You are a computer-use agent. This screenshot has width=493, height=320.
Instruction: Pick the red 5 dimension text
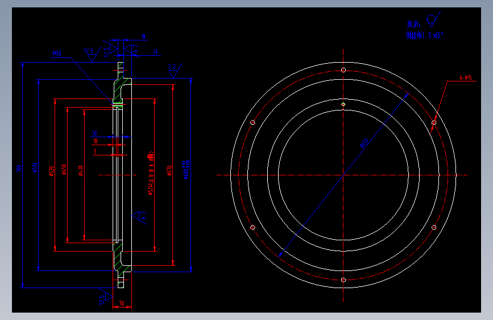[x=95, y=151]
